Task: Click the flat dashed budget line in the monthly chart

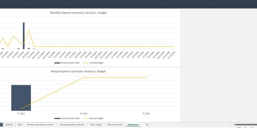Action: 104,46
